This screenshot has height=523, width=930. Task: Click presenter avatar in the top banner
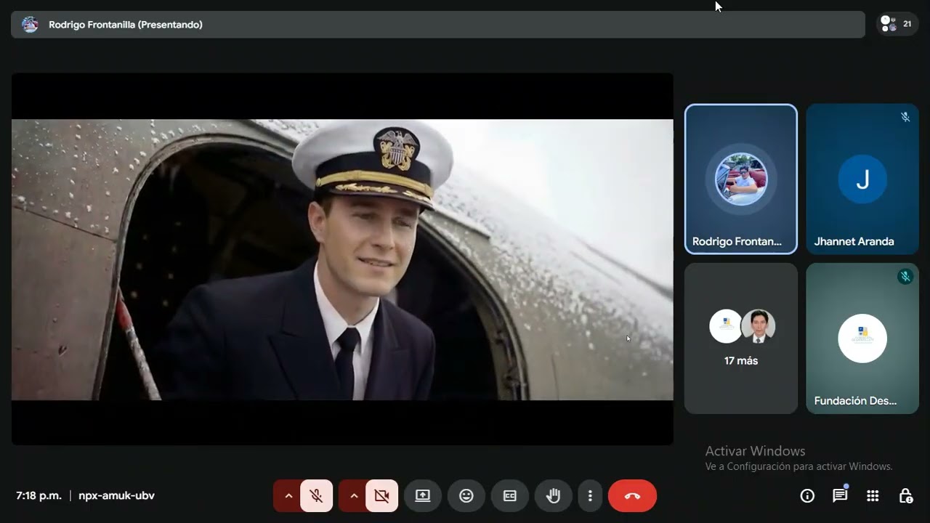[30, 25]
